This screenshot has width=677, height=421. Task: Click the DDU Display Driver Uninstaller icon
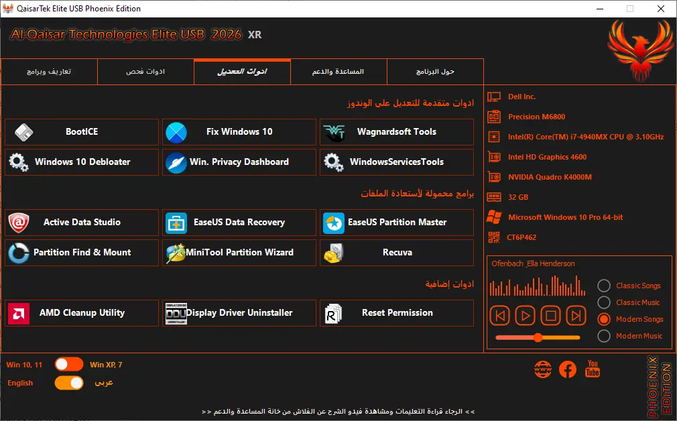[176, 314]
